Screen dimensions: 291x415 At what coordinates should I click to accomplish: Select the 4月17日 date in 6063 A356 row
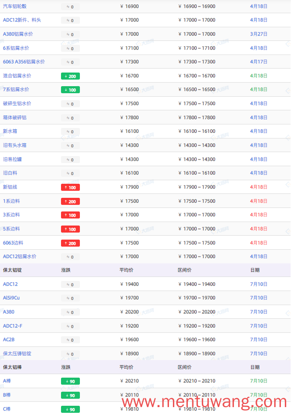(259, 62)
